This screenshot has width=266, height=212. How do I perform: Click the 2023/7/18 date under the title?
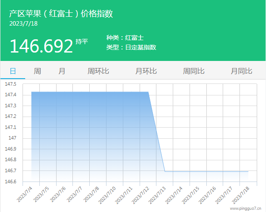click(23, 23)
